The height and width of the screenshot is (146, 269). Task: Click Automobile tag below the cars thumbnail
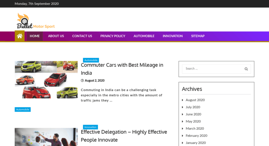click(x=23, y=109)
